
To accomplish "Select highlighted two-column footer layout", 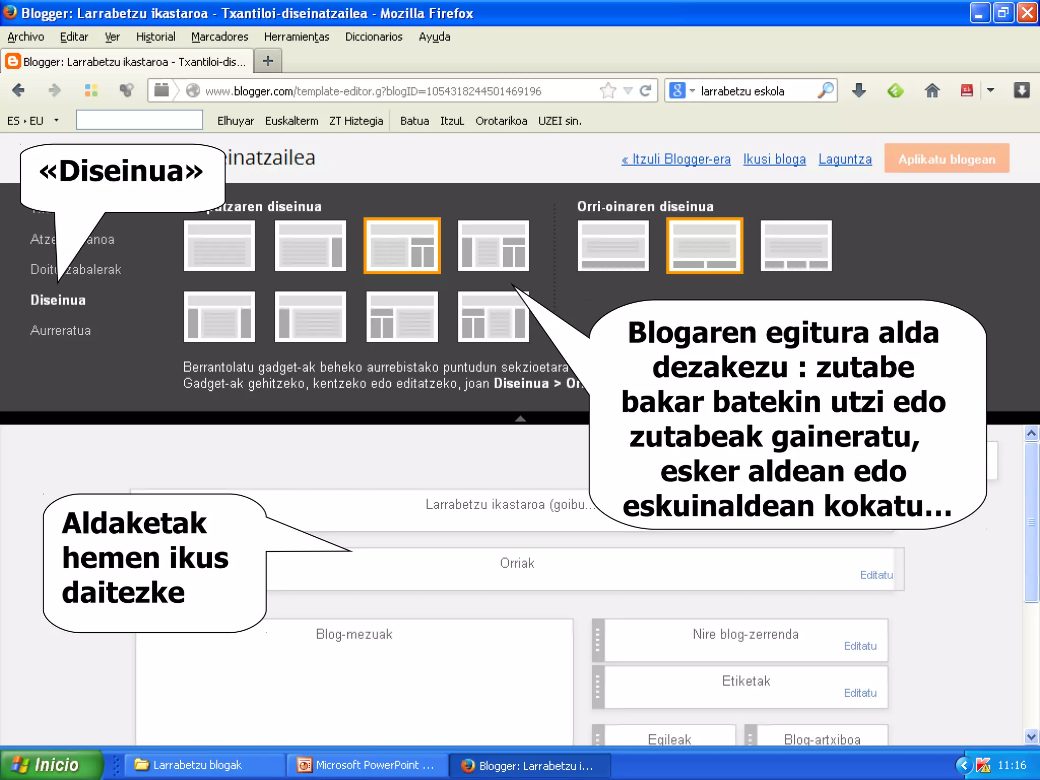I will [x=705, y=246].
